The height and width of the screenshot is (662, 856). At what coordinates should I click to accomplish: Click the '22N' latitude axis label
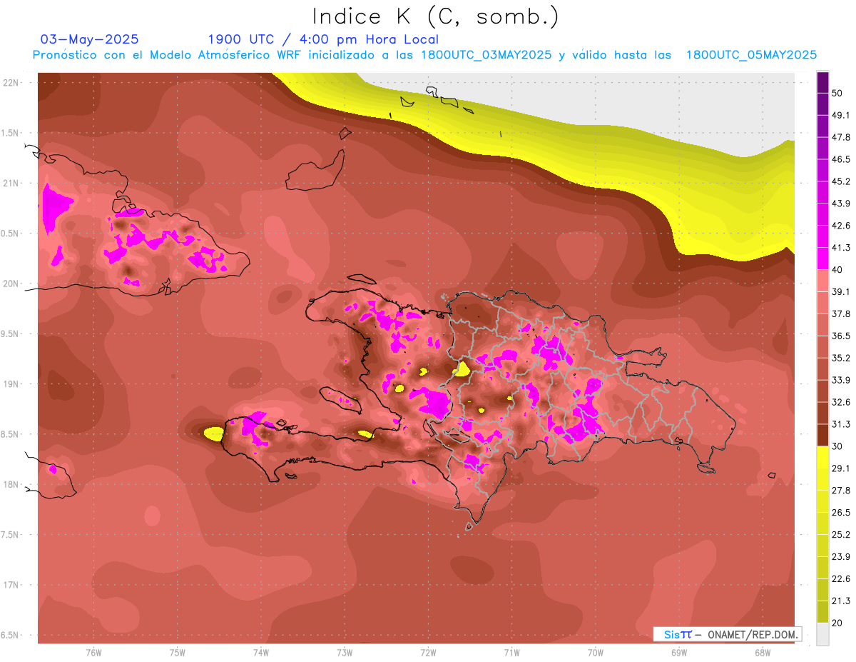[11, 82]
